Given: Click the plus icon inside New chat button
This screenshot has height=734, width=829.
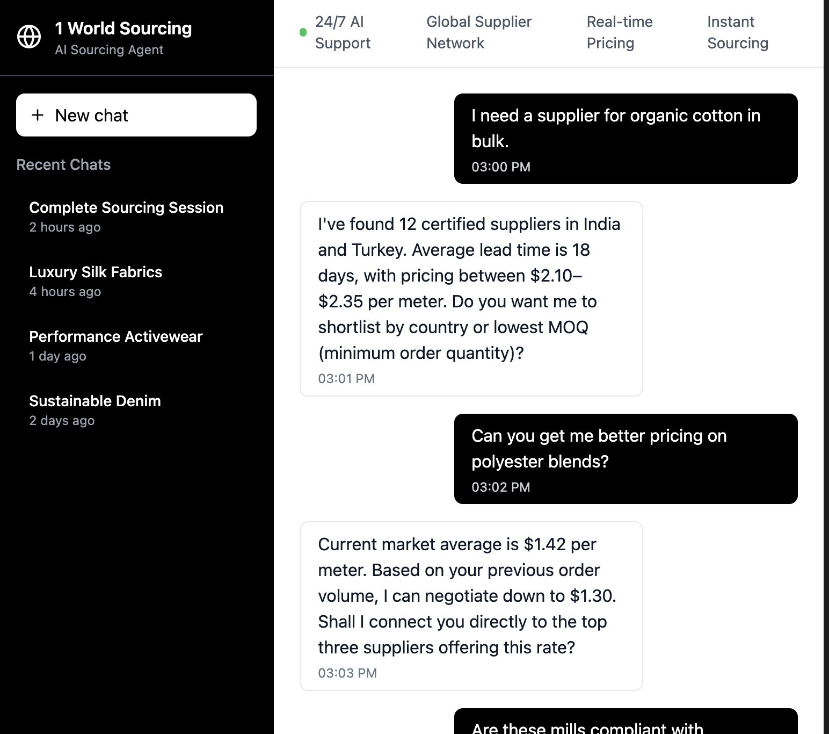Looking at the screenshot, I should point(38,115).
